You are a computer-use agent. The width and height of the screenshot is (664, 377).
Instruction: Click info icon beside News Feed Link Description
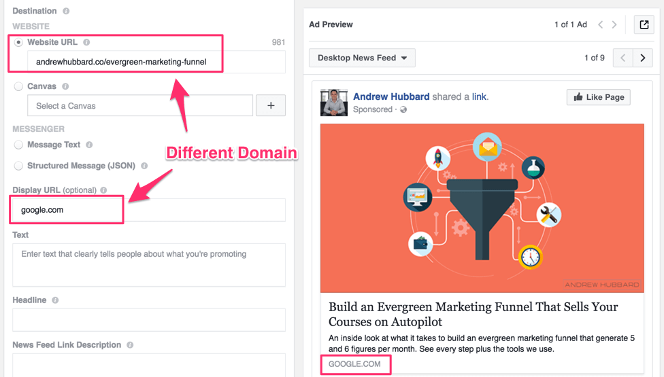130,345
